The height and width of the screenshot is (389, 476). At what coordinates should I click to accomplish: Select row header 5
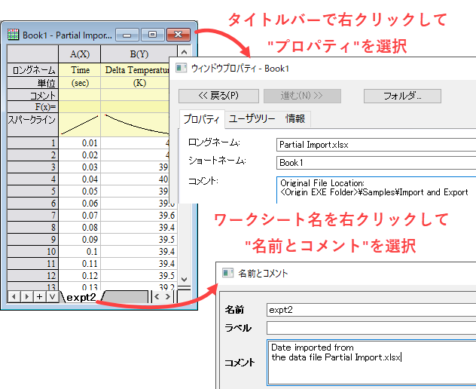(33, 191)
